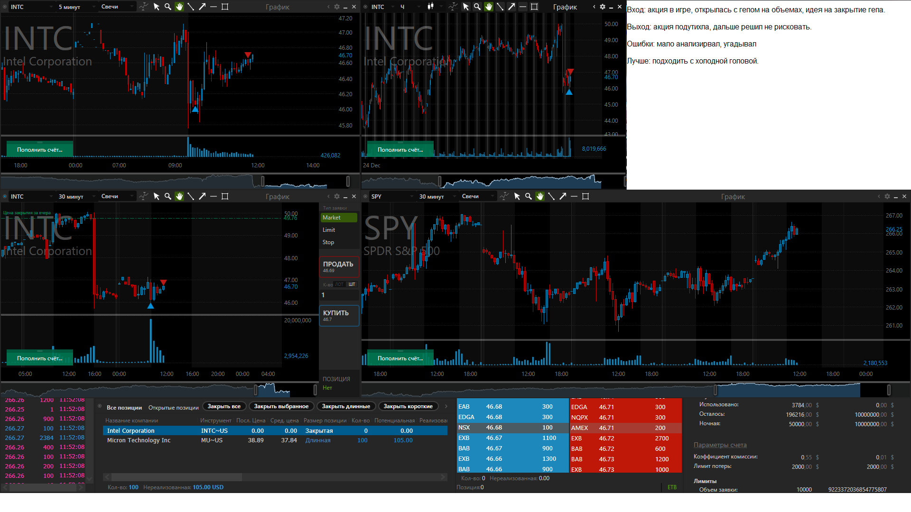Sort positions by Посл. Цена column
Image resolution: width=911 pixels, height=512 pixels.
[x=251, y=421]
